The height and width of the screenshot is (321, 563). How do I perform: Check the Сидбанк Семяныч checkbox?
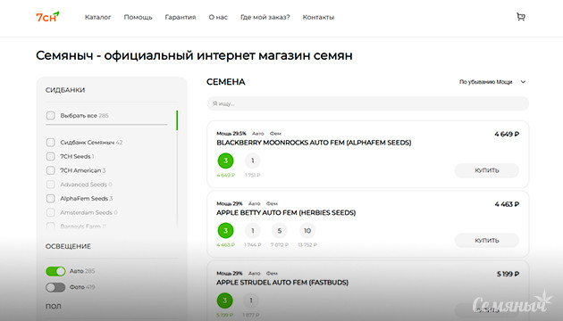point(51,143)
